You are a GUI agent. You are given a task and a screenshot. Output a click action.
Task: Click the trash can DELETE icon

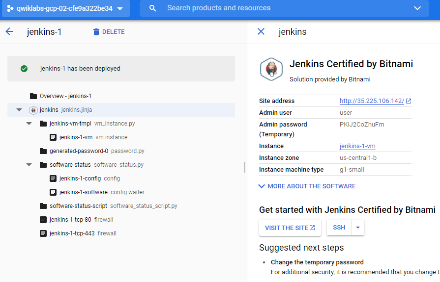(x=96, y=32)
